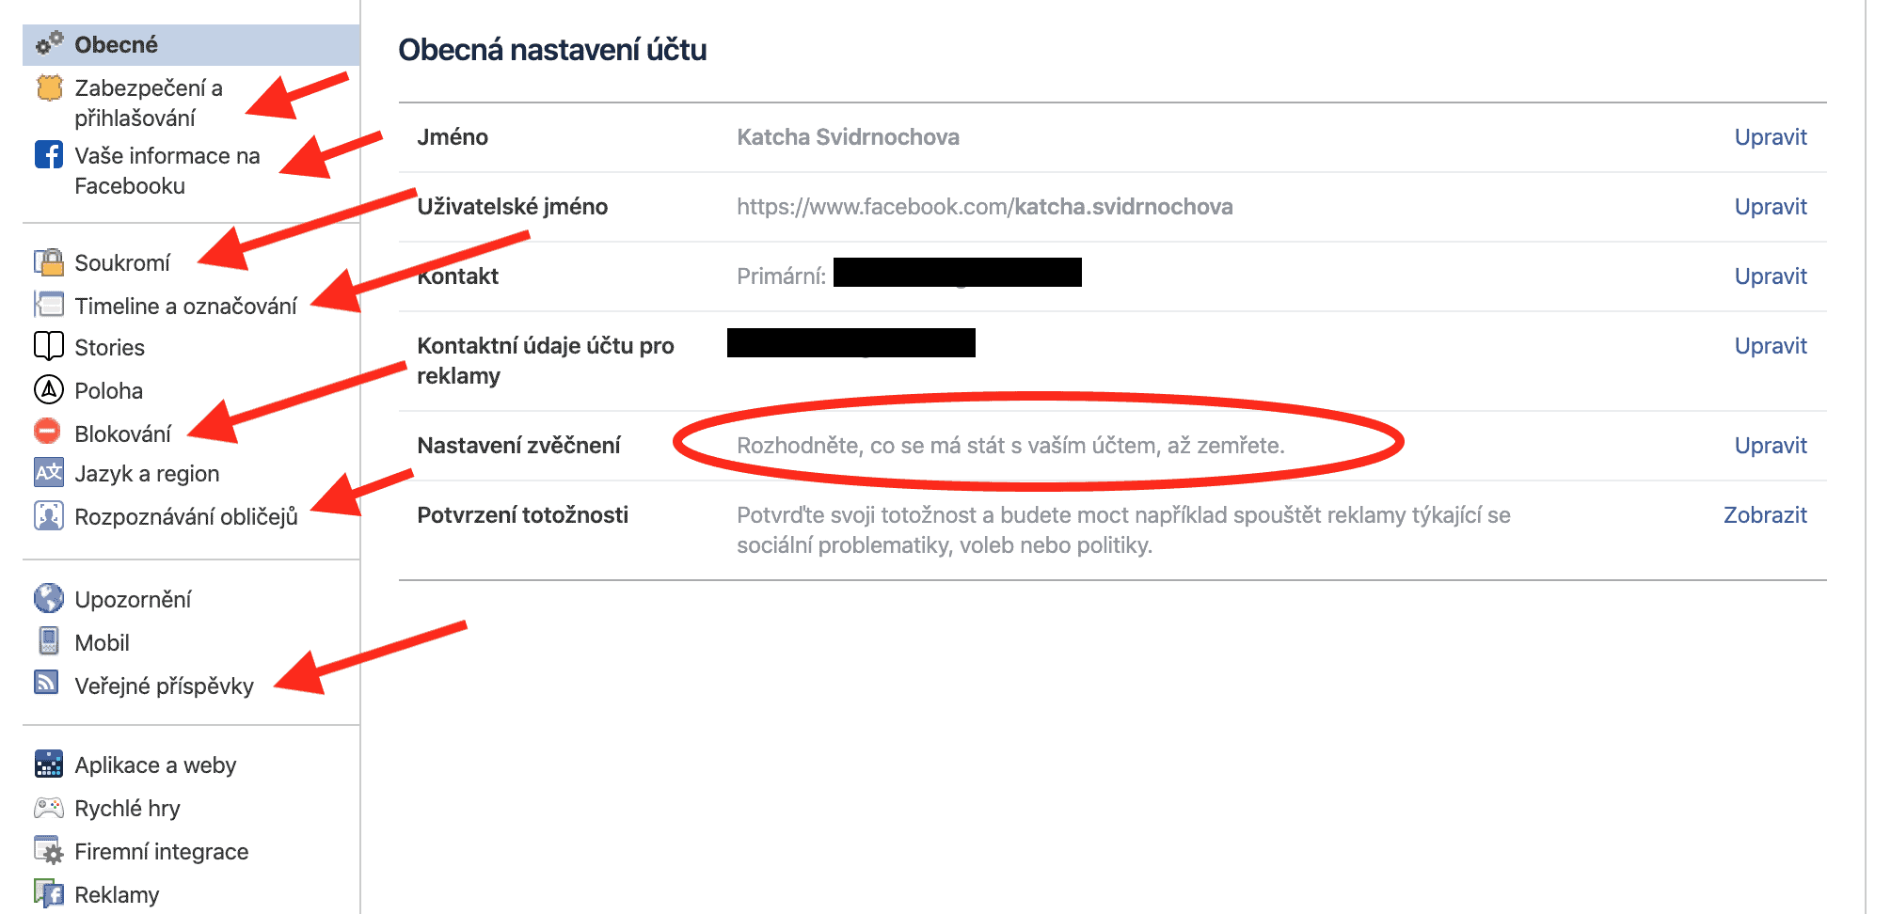This screenshot has width=1891, height=914.
Task: Open the Obecné settings section
Action: (191, 44)
